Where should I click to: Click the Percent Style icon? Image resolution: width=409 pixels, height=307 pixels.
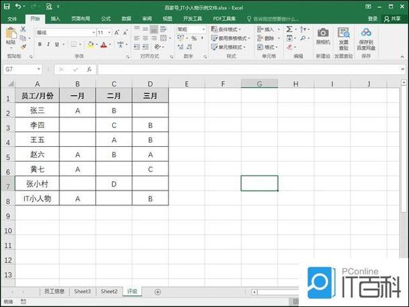click(194, 38)
